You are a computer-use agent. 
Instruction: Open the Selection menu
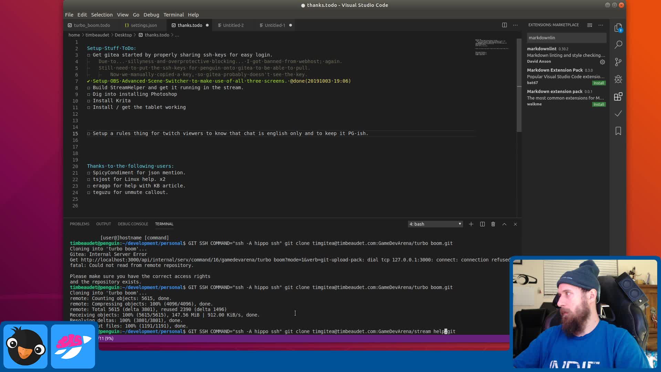(102, 15)
